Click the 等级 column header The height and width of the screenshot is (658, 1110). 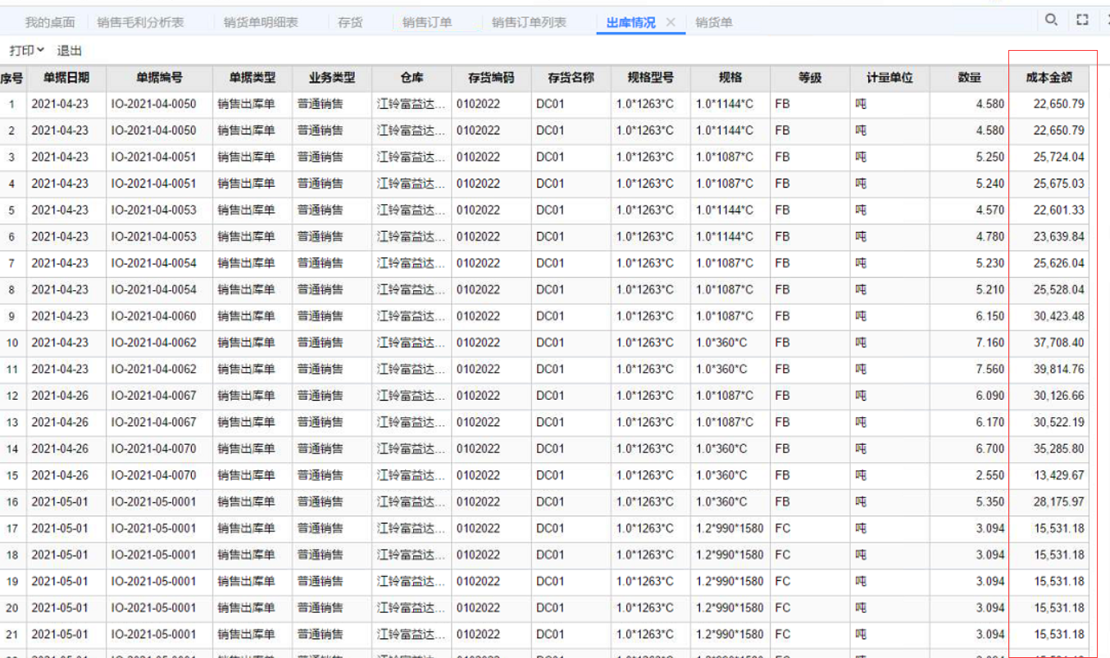[x=810, y=78]
